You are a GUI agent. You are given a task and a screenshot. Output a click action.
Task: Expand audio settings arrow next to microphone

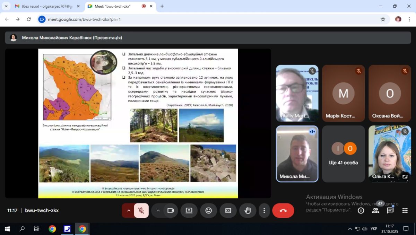pos(129,210)
